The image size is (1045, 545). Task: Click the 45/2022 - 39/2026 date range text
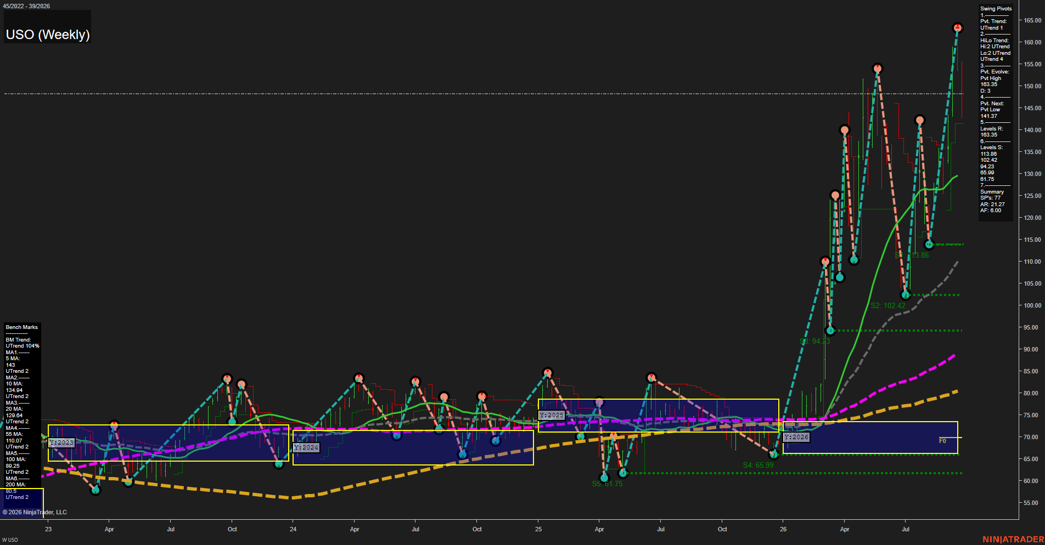26,6
